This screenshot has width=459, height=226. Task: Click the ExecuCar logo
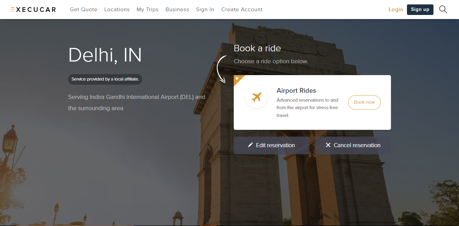(x=33, y=10)
